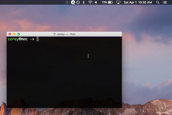Open Notification Center list icon
This screenshot has width=172, height=115.
click(x=165, y=2)
